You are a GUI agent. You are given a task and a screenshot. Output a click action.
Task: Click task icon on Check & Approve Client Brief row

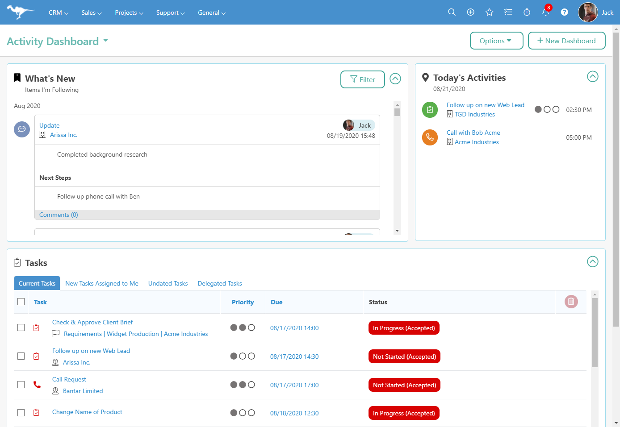tap(36, 328)
